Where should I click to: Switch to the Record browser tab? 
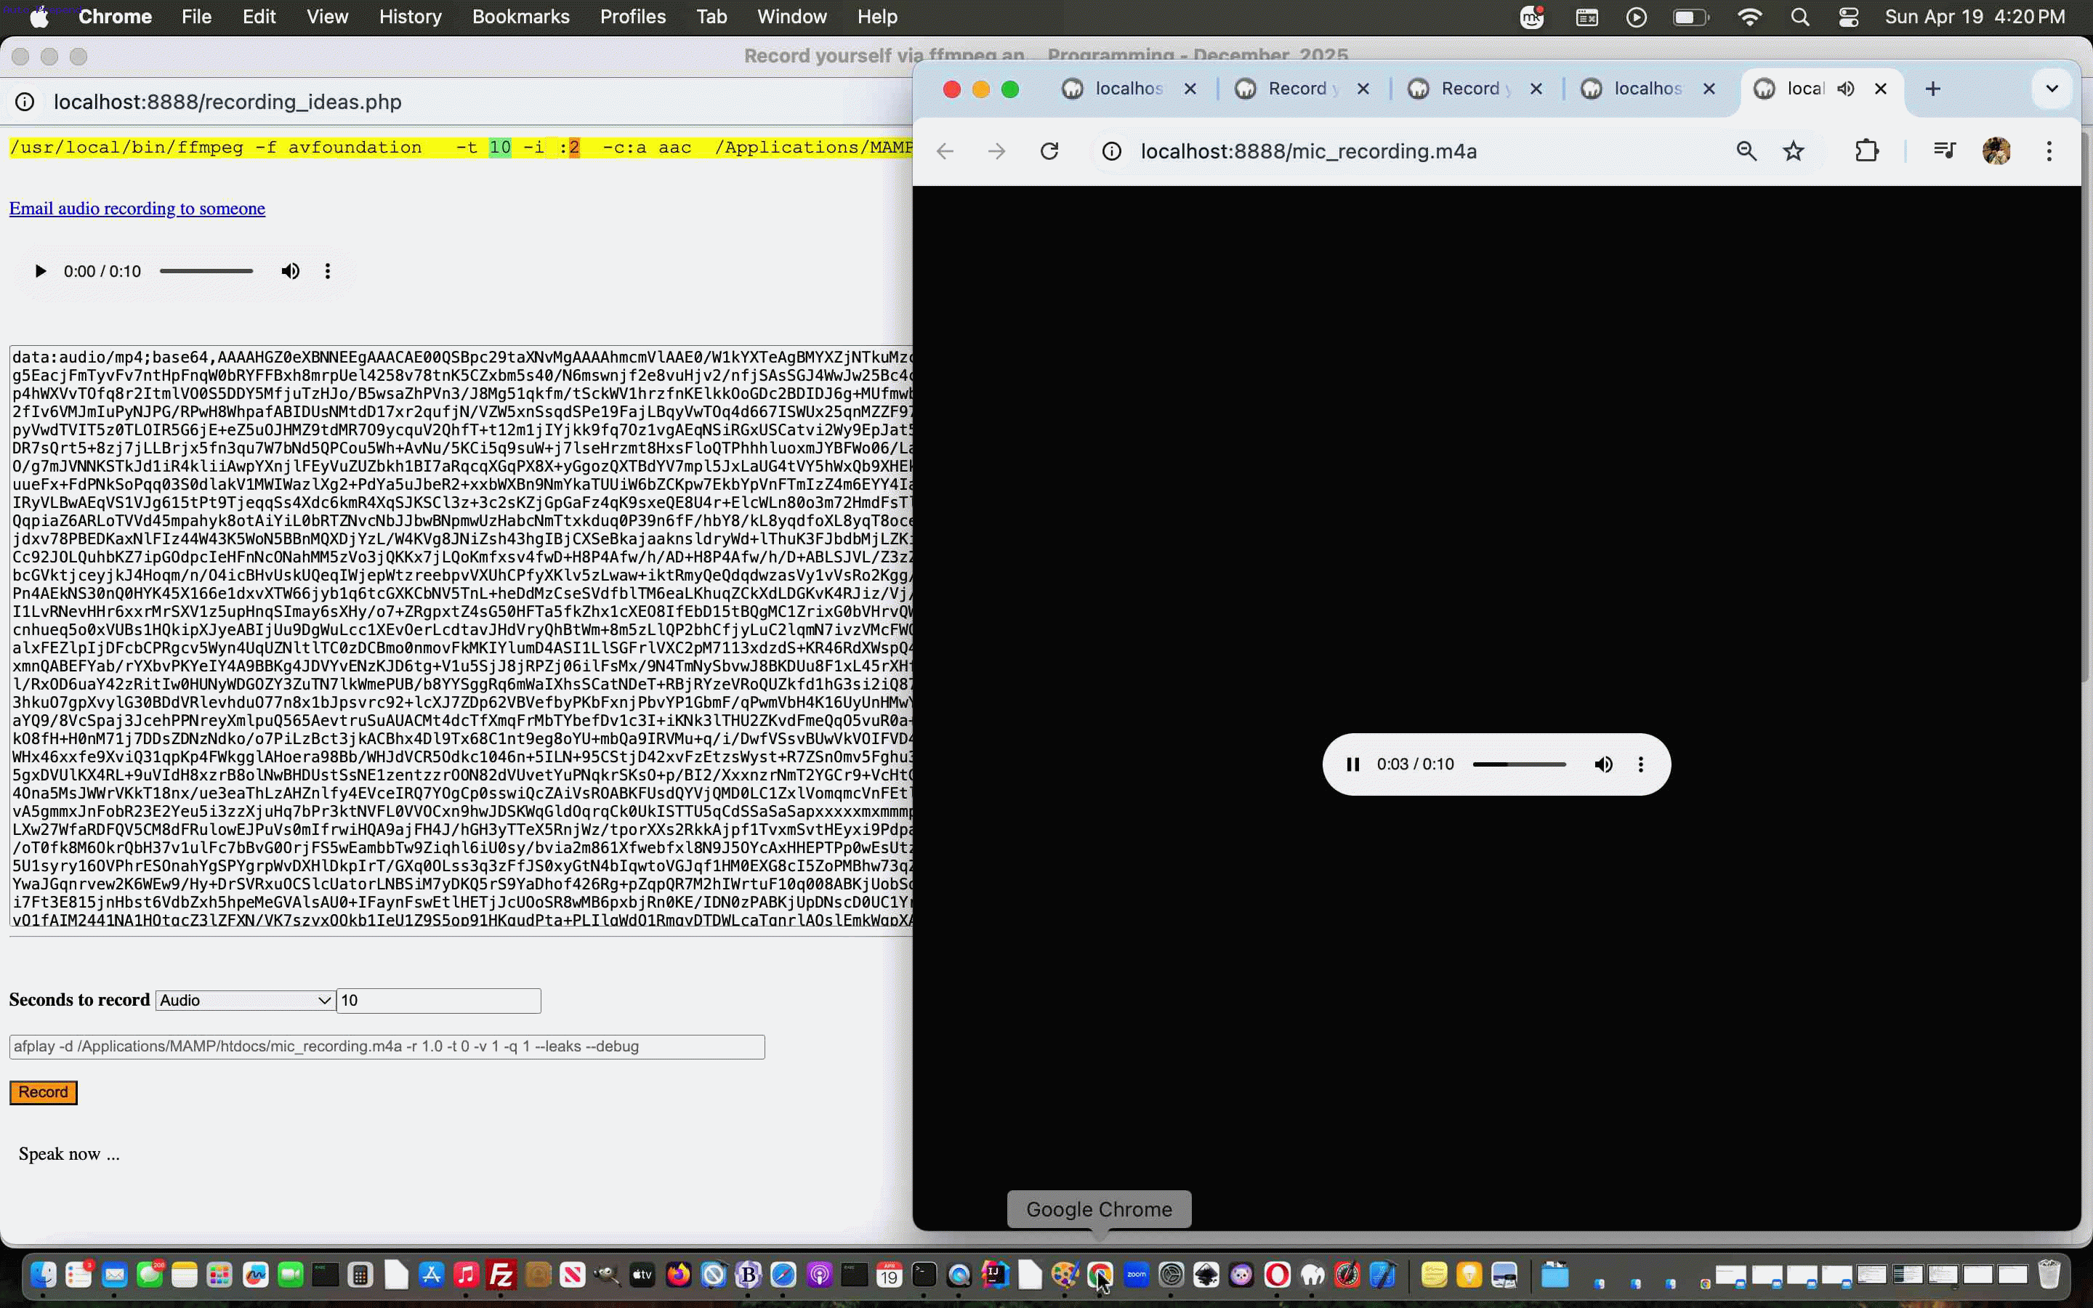[x=1297, y=87]
